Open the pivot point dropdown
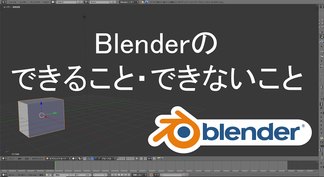Viewport: 324px width, 177px height. (x=80, y=159)
